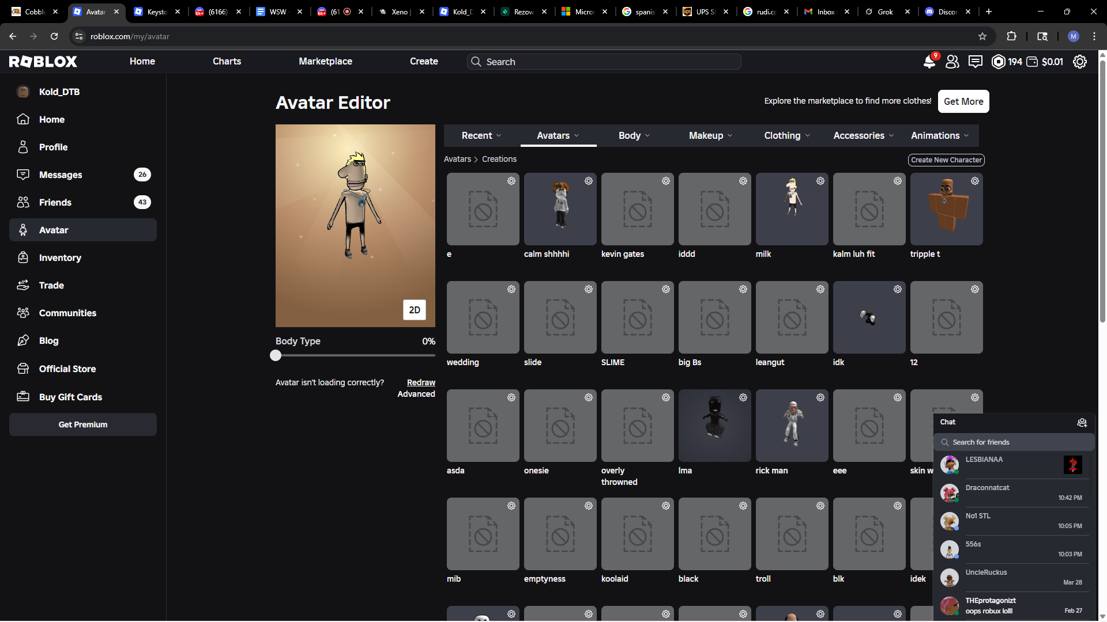Switch avatar preview to 2D

point(415,310)
